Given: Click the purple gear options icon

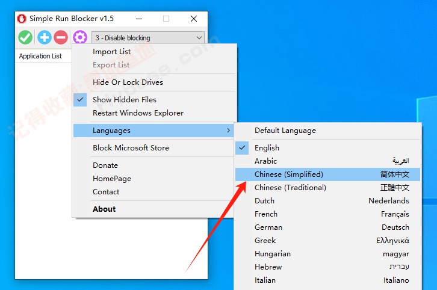Looking at the screenshot, I should point(80,37).
